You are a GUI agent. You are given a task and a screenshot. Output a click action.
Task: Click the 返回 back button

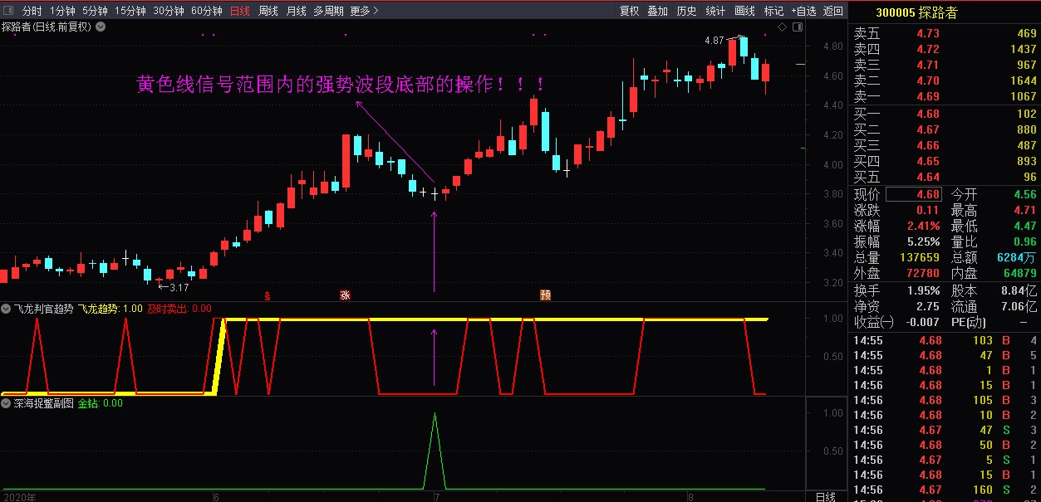click(832, 11)
